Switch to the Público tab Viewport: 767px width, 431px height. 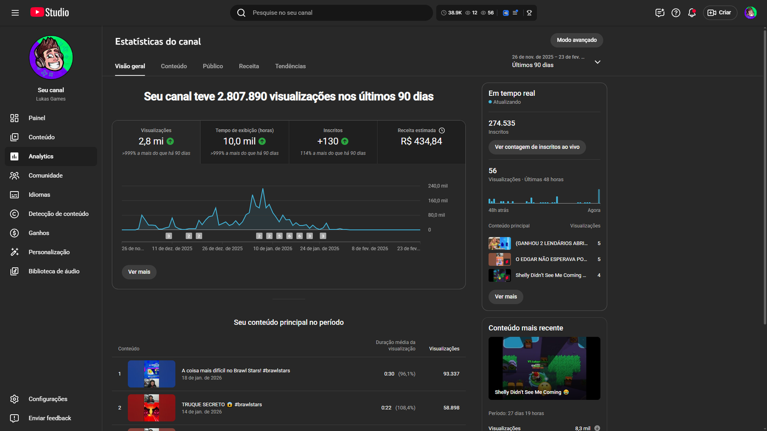[x=213, y=66]
